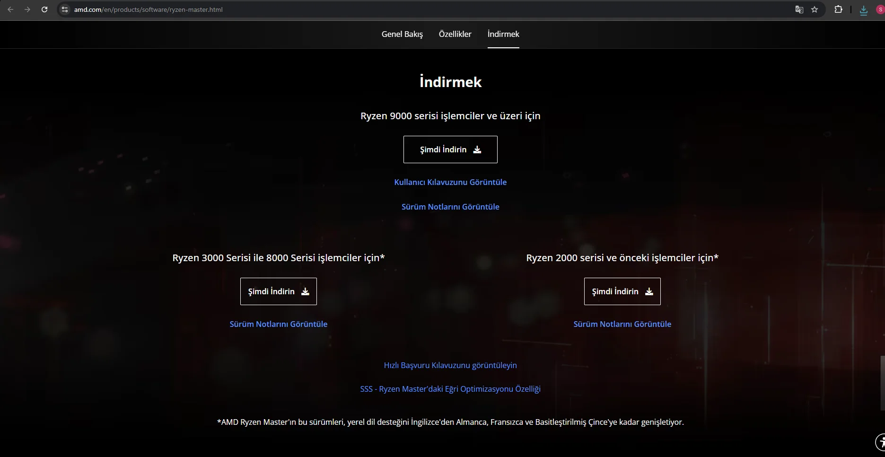Screen dimensions: 885x457
Task: Click the Ryzen 2000 serisi ve önceki heading
Action: coord(622,258)
